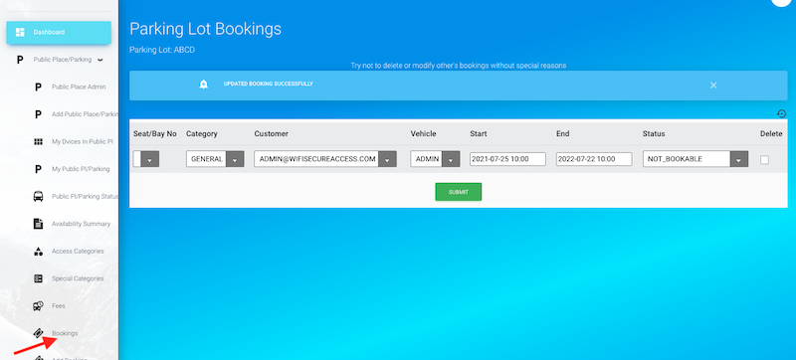Screen dimensions: 796x360
Task: Collapse the Public Place/Parking menu chevron
Action: (x=100, y=60)
